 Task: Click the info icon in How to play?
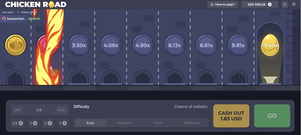pyautogui.click(x=212, y=5)
